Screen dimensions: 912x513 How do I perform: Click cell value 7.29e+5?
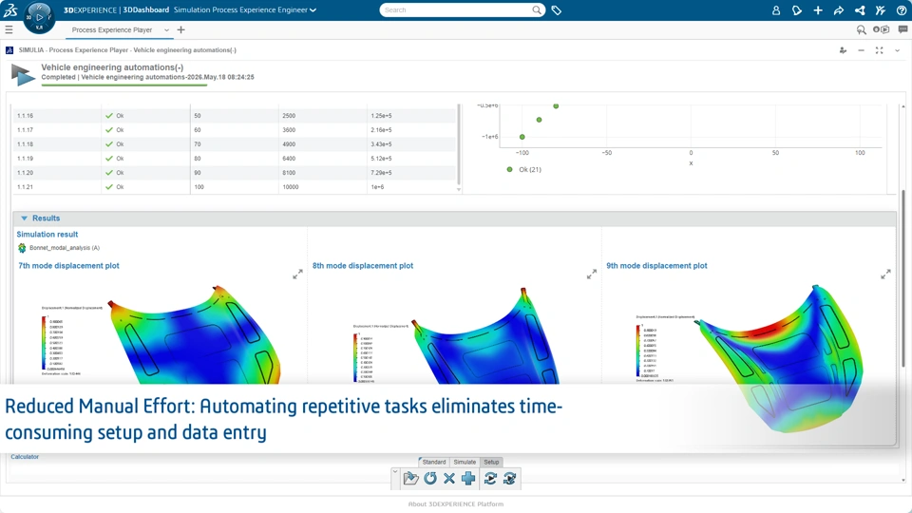381,173
